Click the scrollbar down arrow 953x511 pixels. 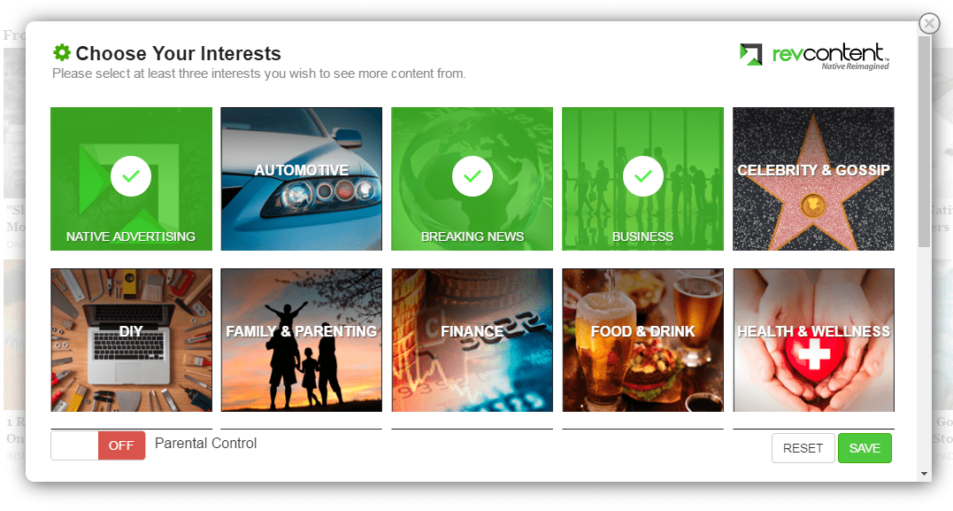(925, 473)
